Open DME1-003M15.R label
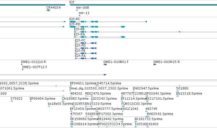This screenshot has width=217, height=128. point(167,62)
